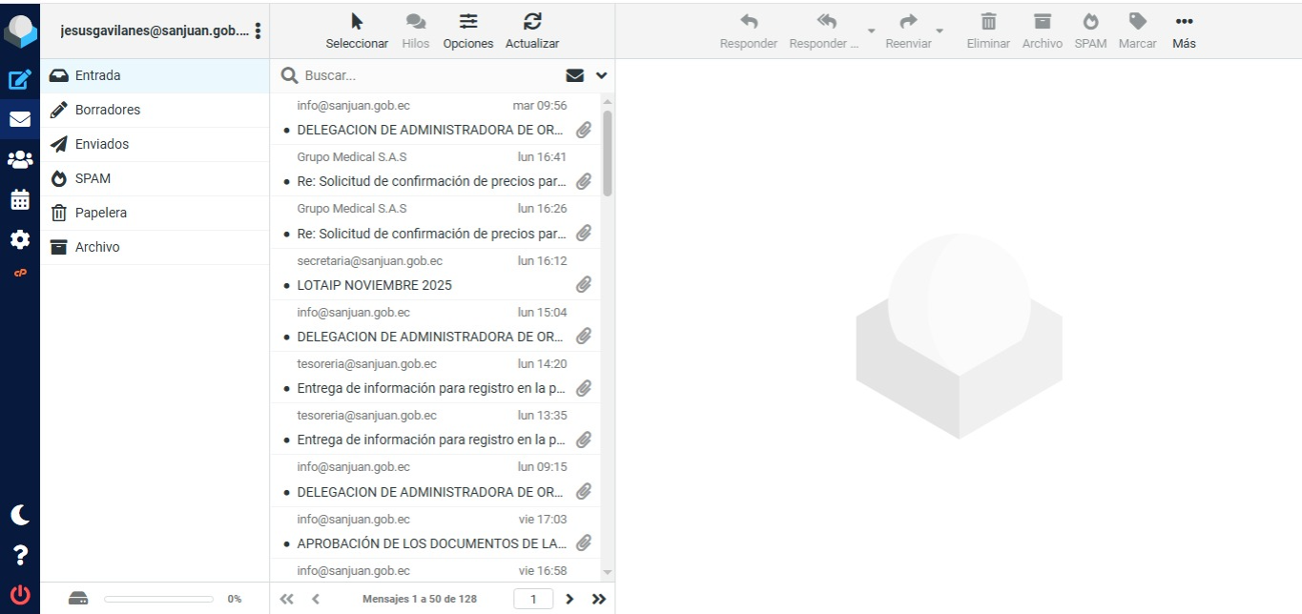The image size is (1302, 614).
Task: Open the Borradores folder
Action: click(x=108, y=110)
